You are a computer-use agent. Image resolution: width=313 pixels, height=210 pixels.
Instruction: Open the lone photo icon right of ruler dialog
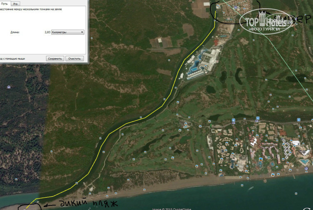click(x=91, y=38)
